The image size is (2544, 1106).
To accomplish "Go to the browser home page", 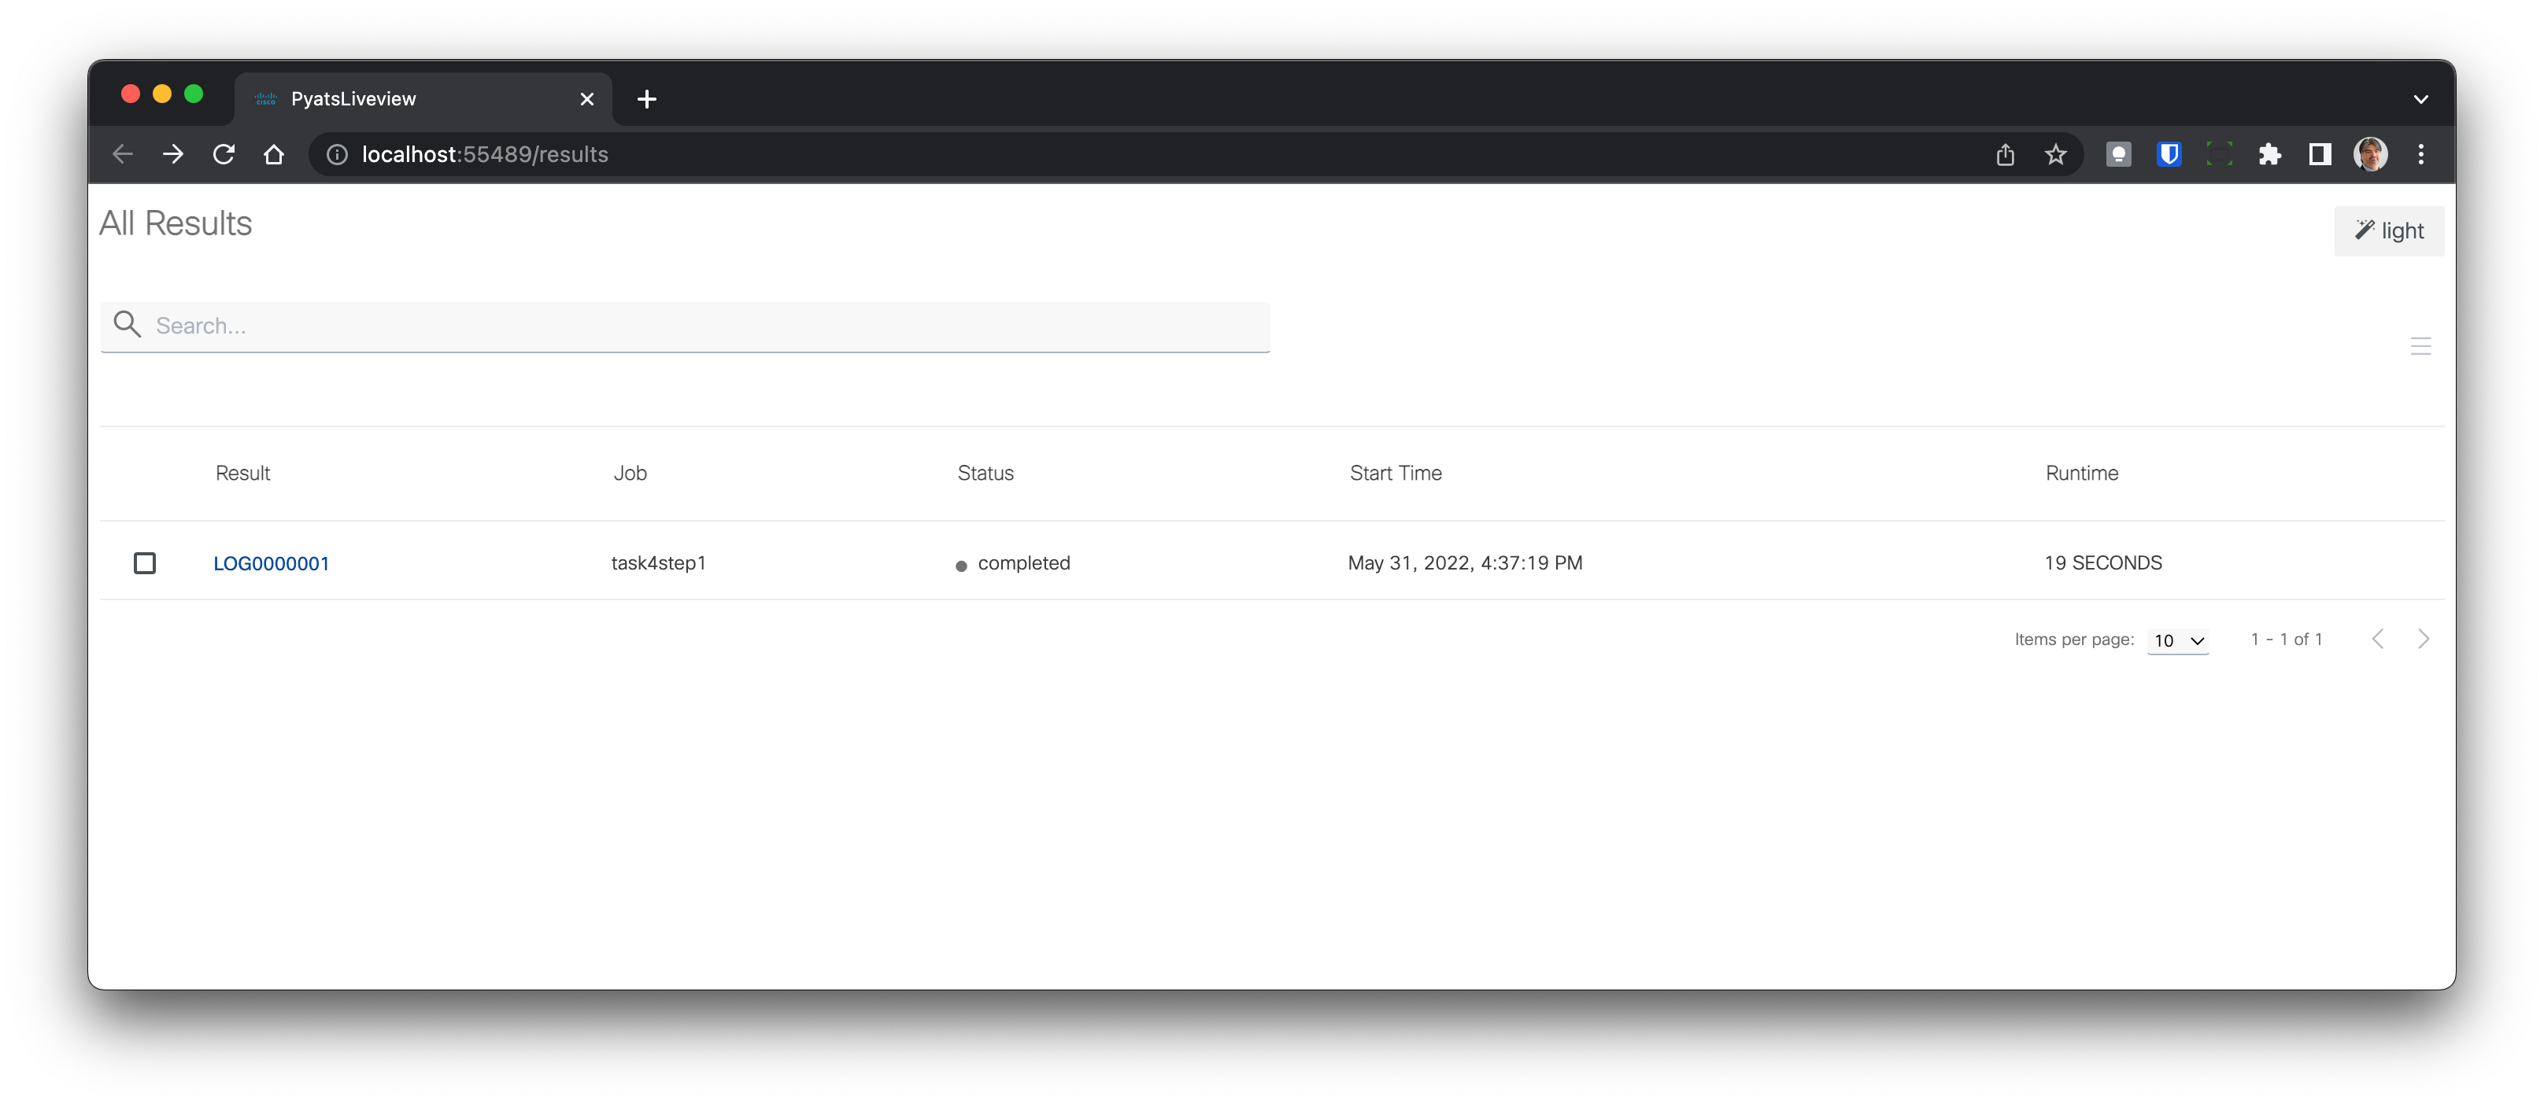I will [x=275, y=154].
